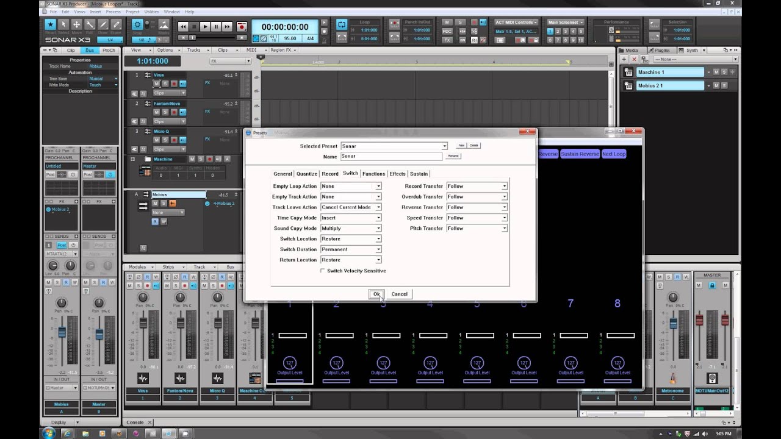Open the Sustain tab in Presets
The width and height of the screenshot is (781, 439).
pos(419,174)
